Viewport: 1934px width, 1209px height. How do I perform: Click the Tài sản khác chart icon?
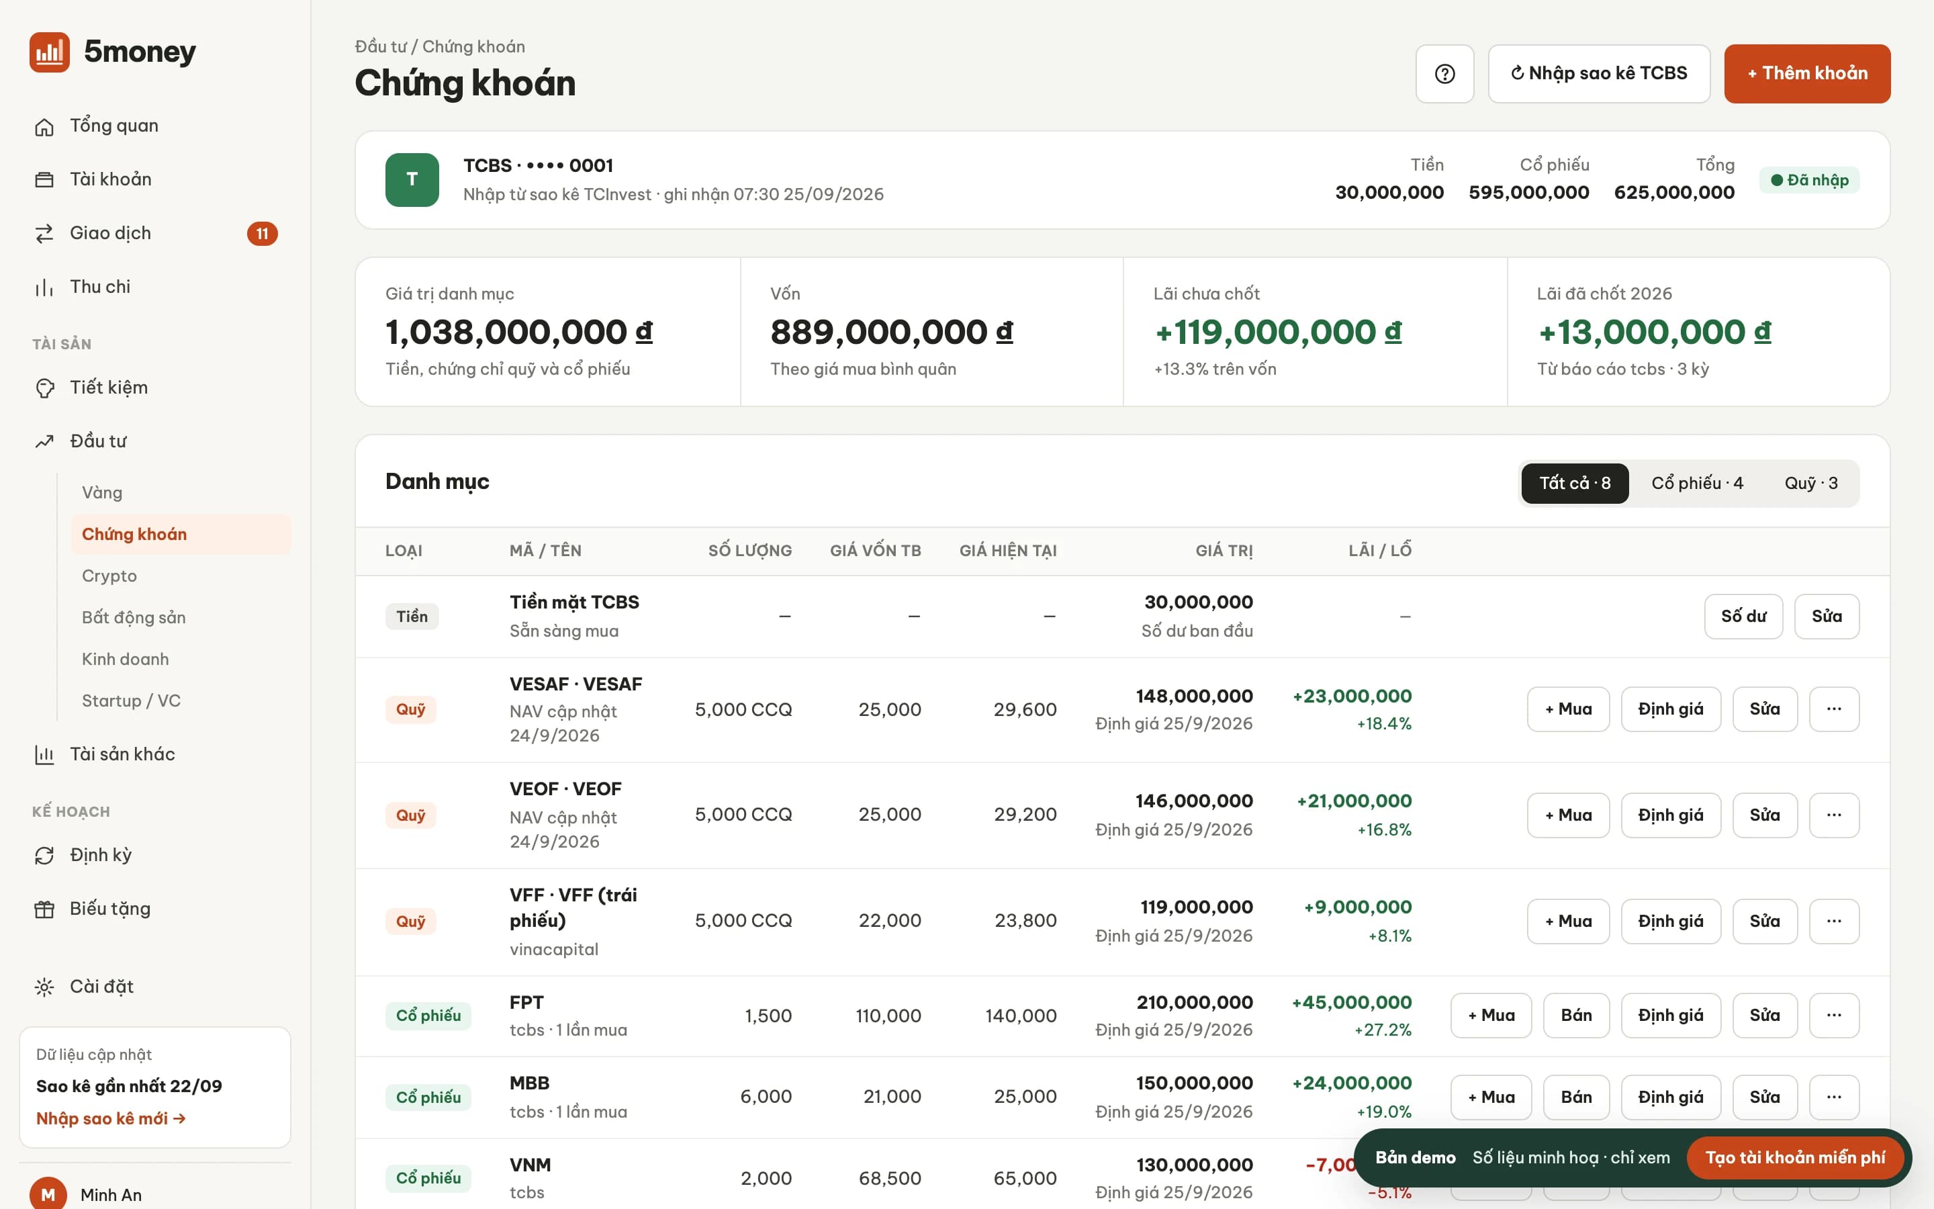[x=45, y=754]
